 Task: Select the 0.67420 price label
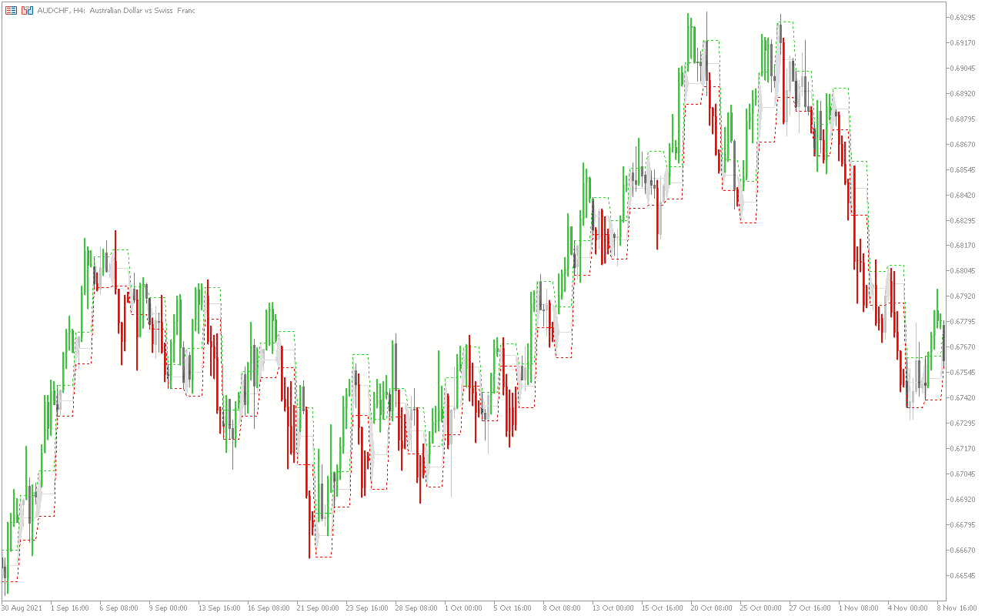(x=964, y=397)
